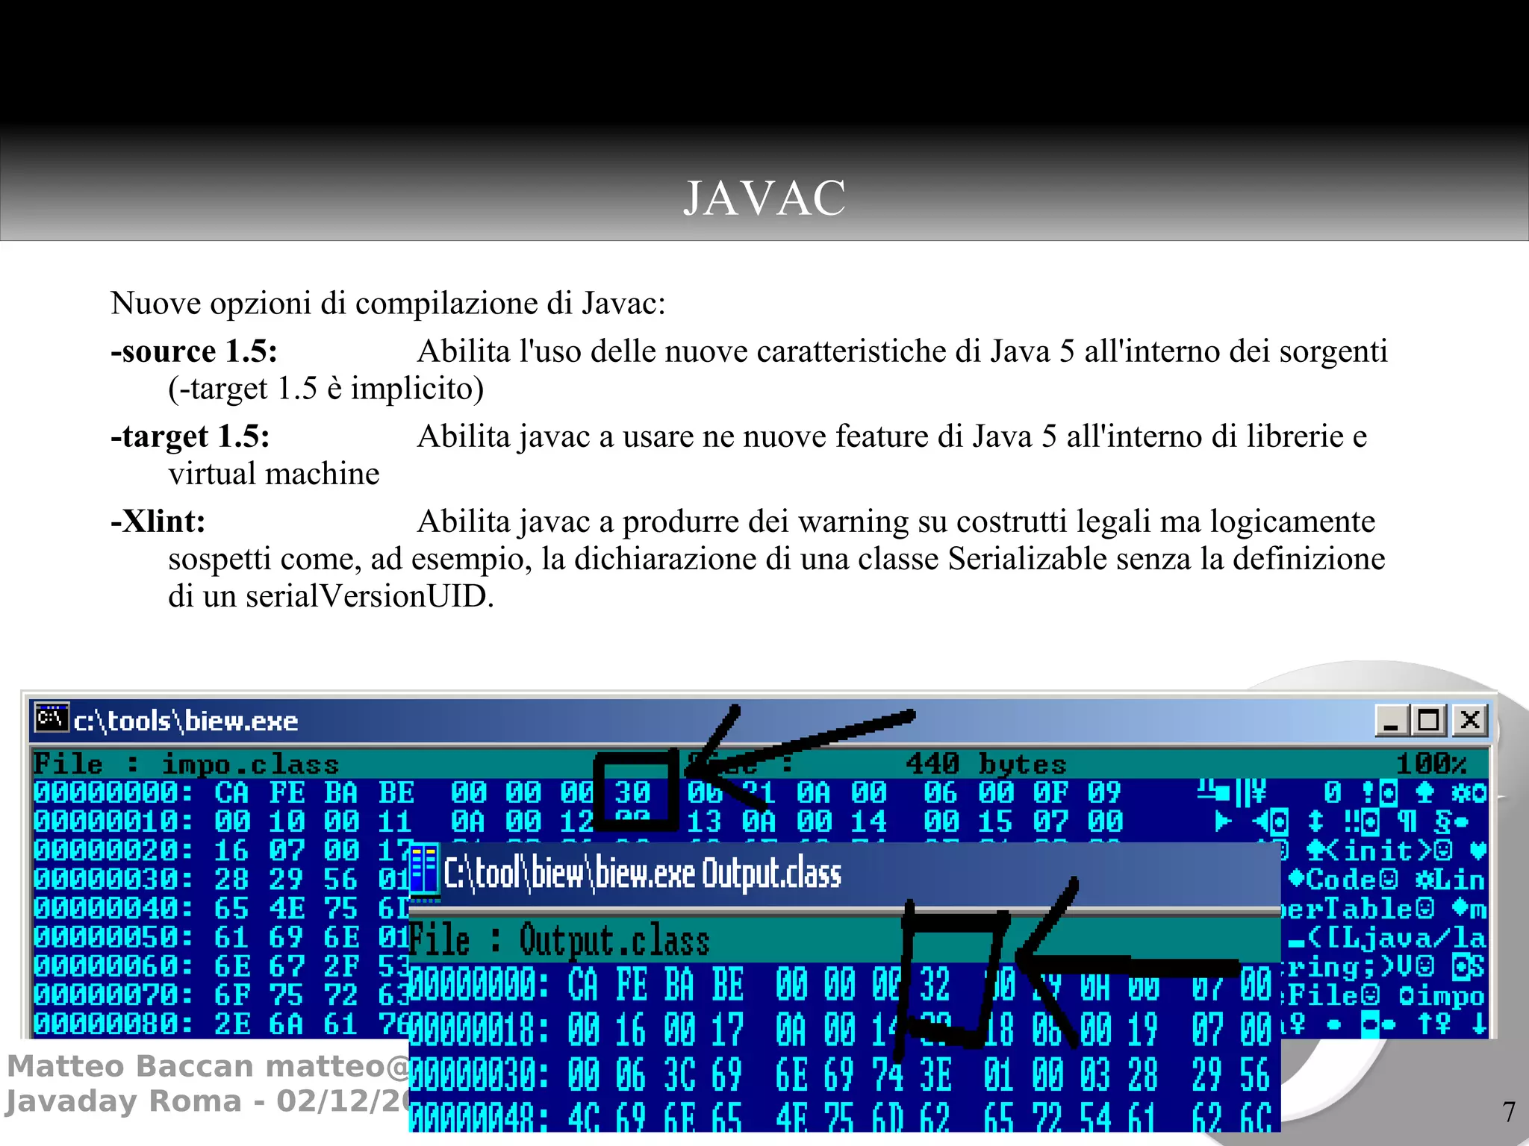The height and width of the screenshot is (1146, 1529).
Task: Click address 00000010: in impo.class window
Action: coord(113,821)
